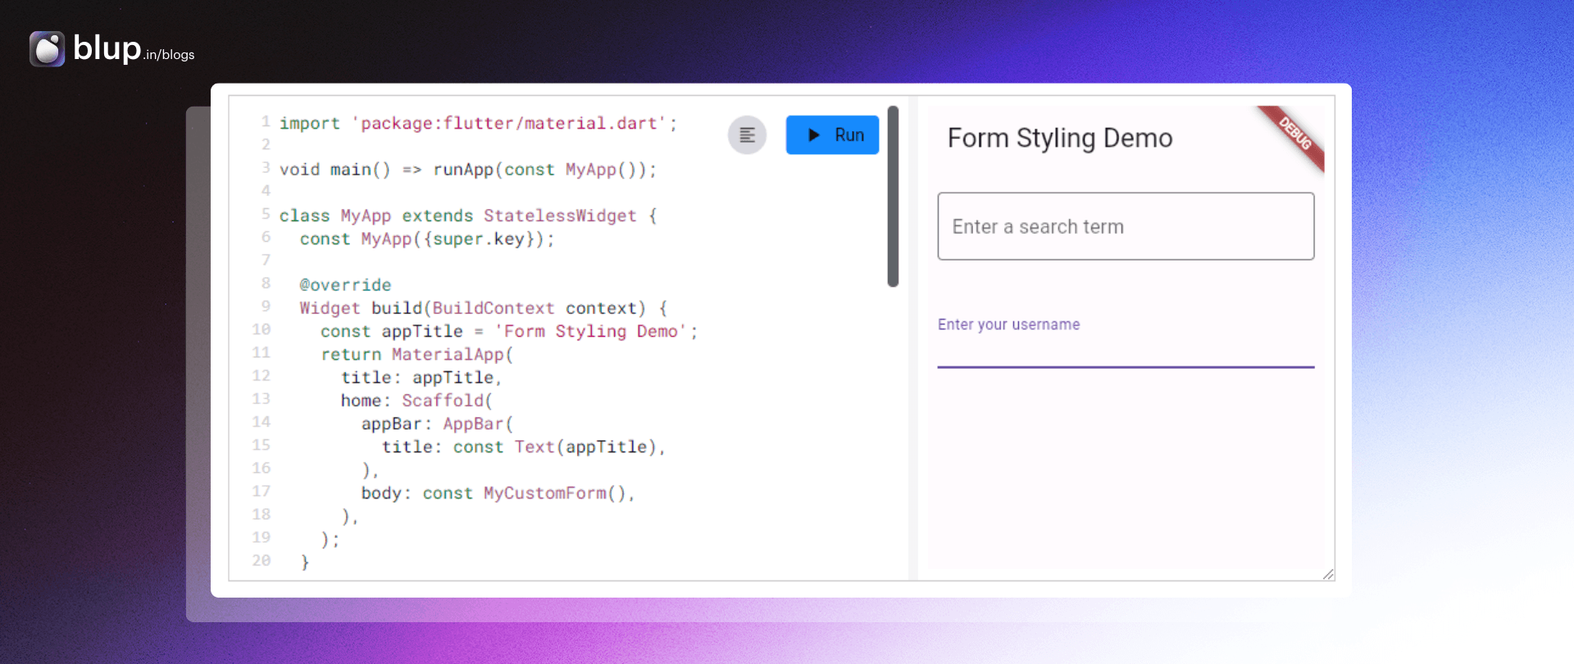Viewport: 1574px width, 664px height.
Task: Run the Dart code
Action: [832, 135]
